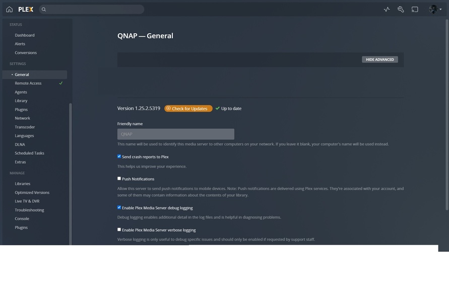Open Dashboard in sidebar
The width and height of the screenshot is (449, 282).
[x=25, y=35]
